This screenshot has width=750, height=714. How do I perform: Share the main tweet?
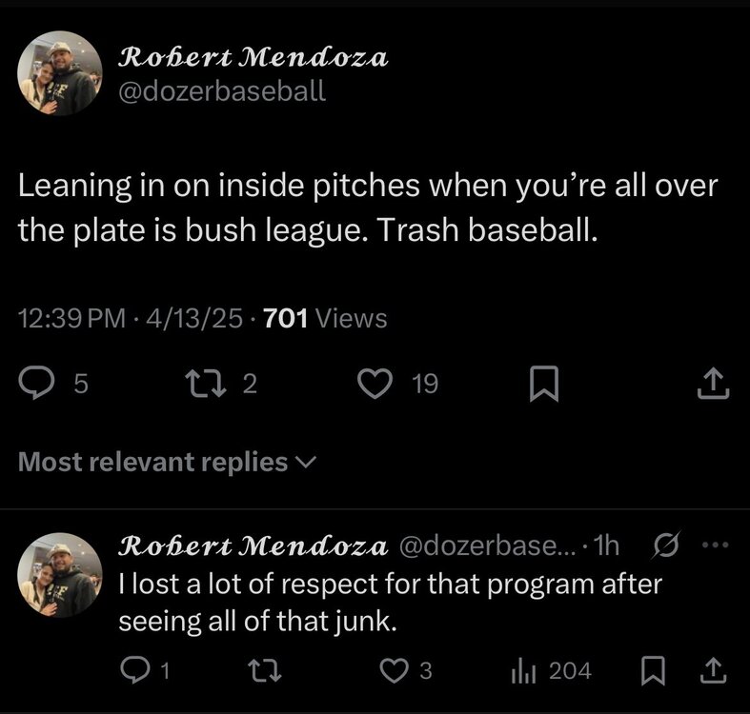pos(714,384)
